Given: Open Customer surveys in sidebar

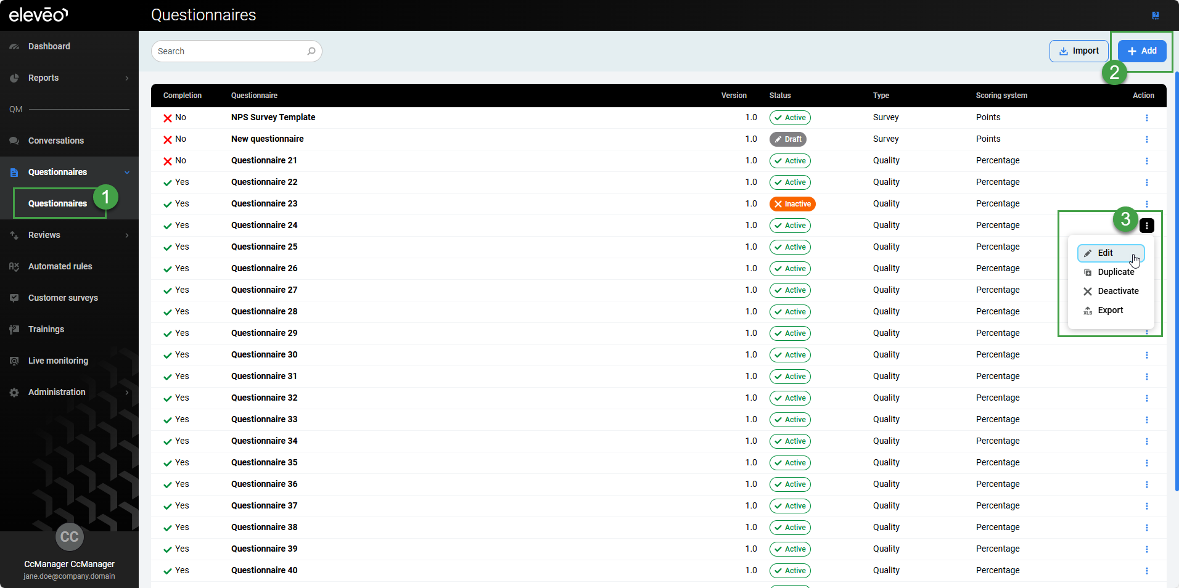Looking at the screenshot, I should click(x=63, y=298).
